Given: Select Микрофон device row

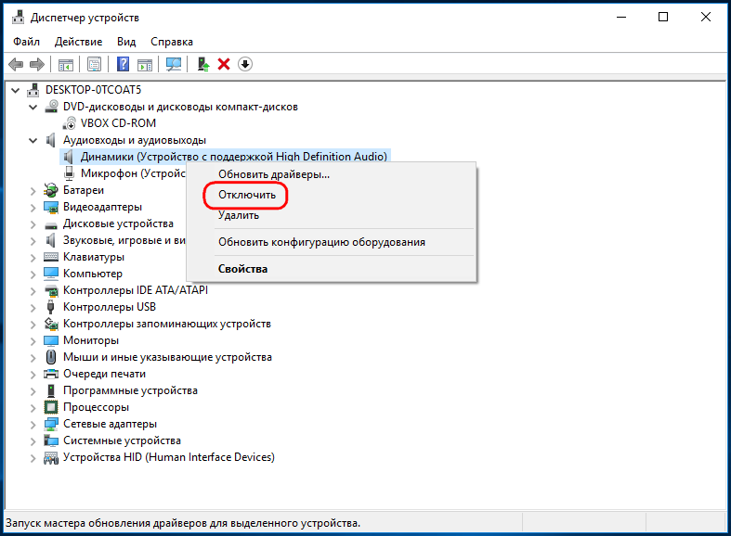Looking at the screenshot, I should click(133, 173).
